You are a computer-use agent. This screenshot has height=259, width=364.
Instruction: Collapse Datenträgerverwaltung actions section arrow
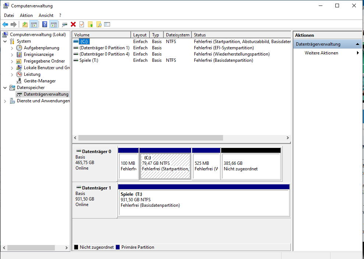(x=357, y=44)
